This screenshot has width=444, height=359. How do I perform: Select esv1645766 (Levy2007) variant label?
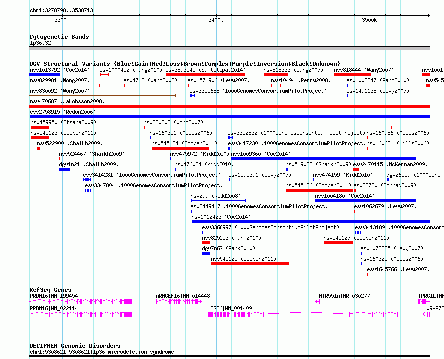(398, 269)
